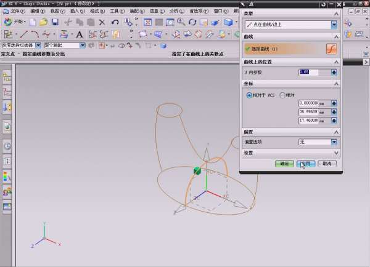Image resolution: width=370 pixels, height=267 pixels.
Task: Open Assembly Navigator sidebar icon
Action: pyautogui.click(x=7, y=77)
